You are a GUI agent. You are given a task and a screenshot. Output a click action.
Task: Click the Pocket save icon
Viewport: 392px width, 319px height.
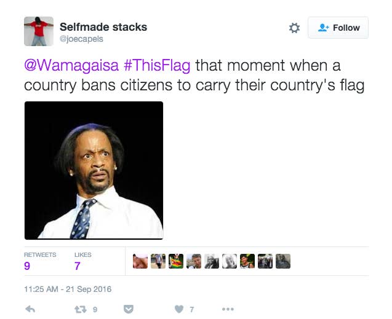(129, 309)
